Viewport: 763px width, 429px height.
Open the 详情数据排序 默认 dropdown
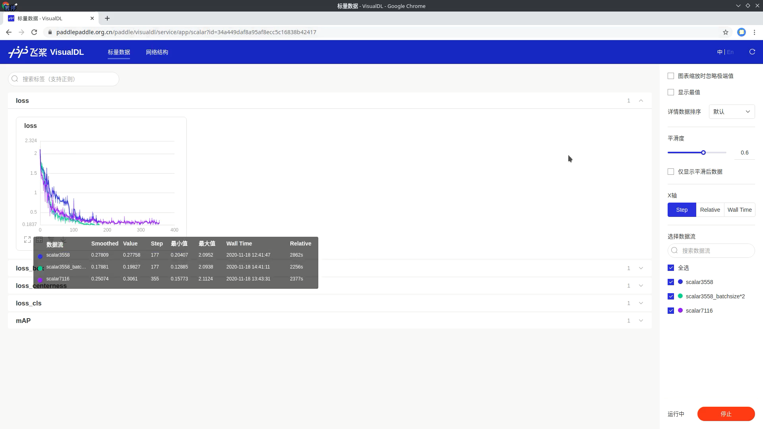[732, 112]
